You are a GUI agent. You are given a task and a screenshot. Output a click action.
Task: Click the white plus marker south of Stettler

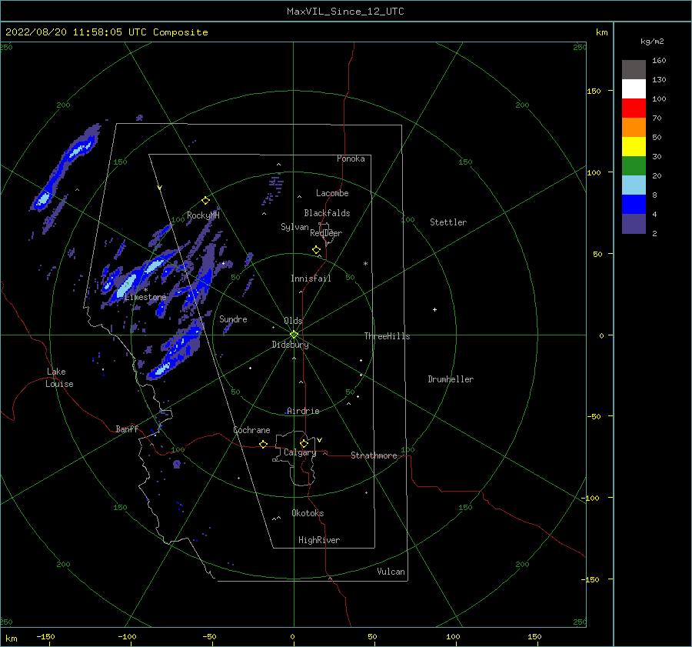click(x=434, y=309)
